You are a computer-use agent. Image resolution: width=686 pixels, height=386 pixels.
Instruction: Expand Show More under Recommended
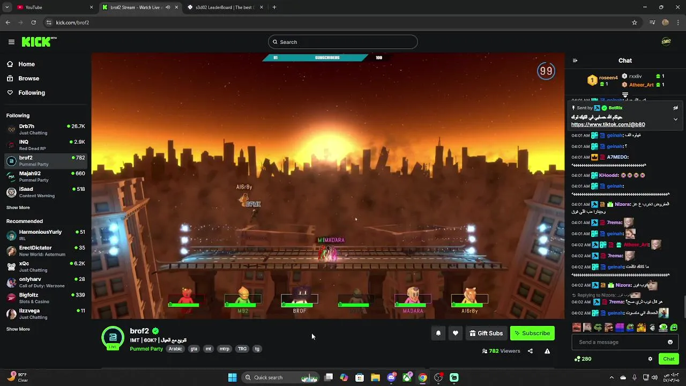18,329
